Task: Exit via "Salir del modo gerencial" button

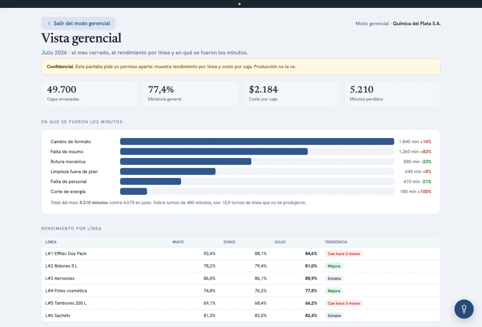Action: tap(78, 23)
